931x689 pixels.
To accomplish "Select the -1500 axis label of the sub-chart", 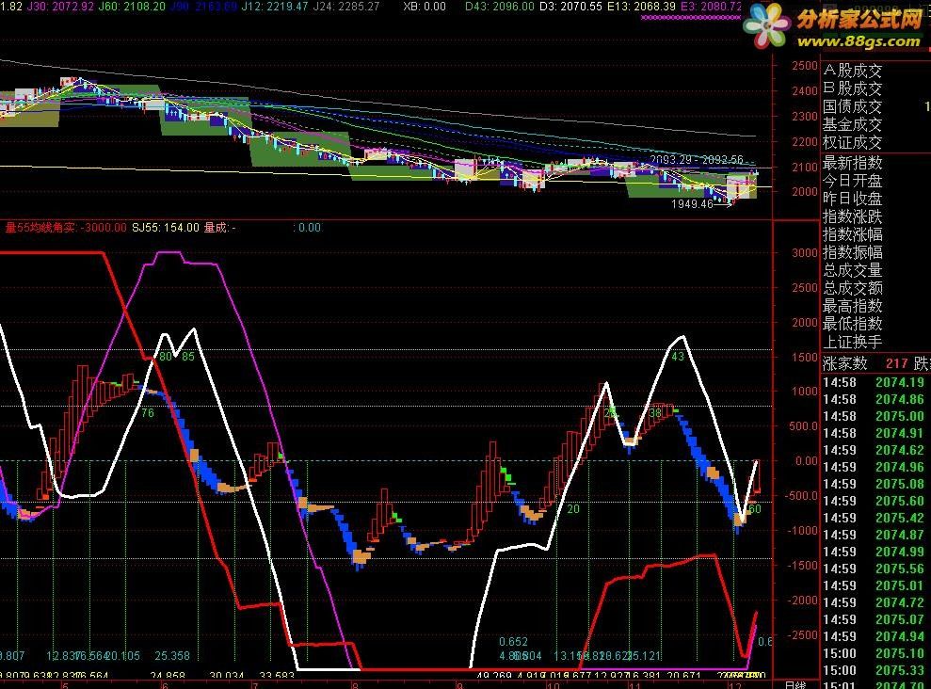I will pos(803,565).
